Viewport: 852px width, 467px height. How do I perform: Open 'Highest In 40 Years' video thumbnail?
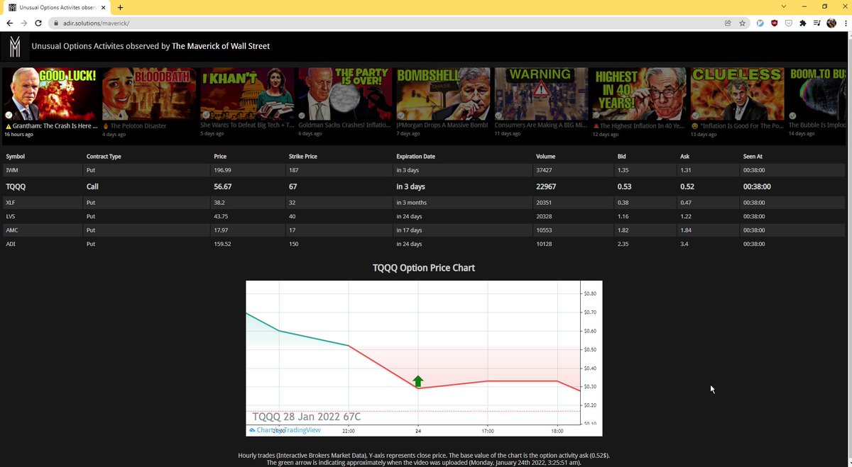pyautogui.click(x=638, y=94)
